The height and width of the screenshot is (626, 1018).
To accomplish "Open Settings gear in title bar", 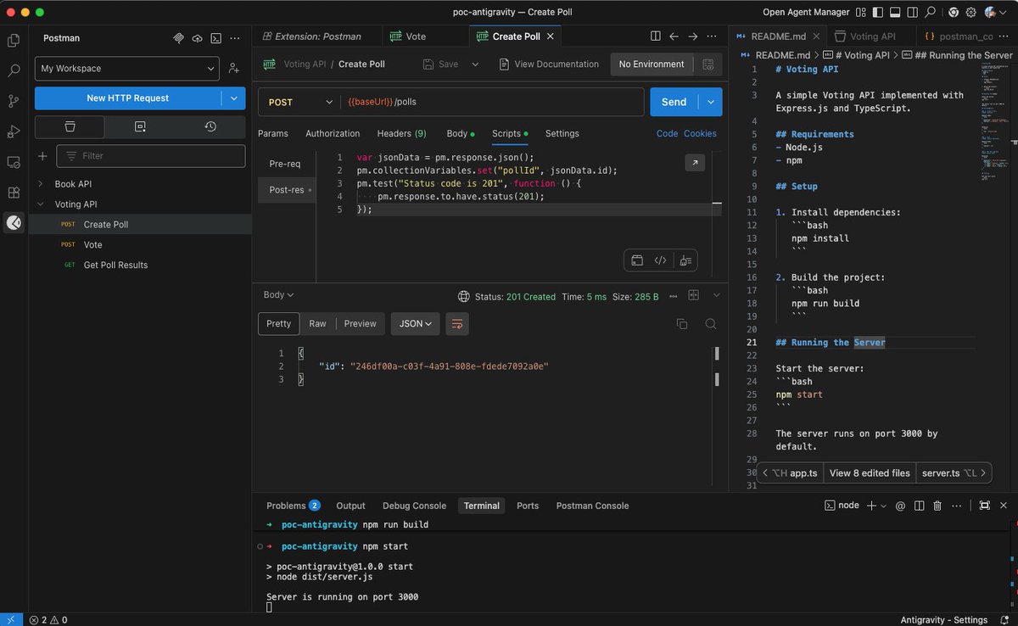I will coord(971,13).
